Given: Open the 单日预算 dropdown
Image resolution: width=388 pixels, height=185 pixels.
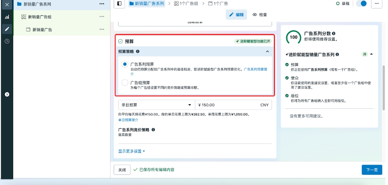Looking at the screenshot, I should pos(157,105).
